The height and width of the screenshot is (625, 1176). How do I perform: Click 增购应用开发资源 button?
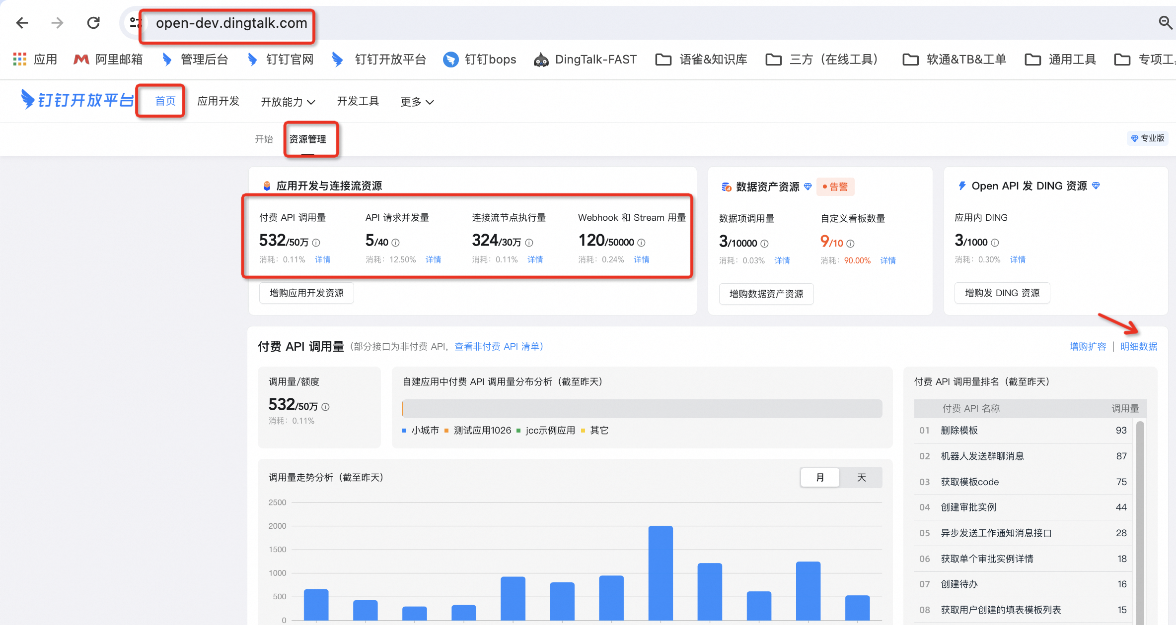tap(306, 293)
